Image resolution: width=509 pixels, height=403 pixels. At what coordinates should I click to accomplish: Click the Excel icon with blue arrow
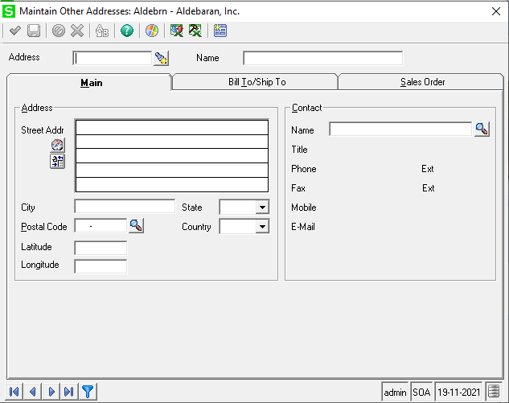177,31
